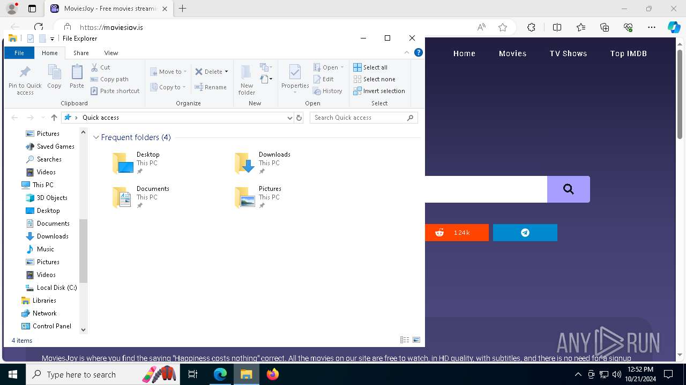Click the Rename command

[x=211, y=87]
